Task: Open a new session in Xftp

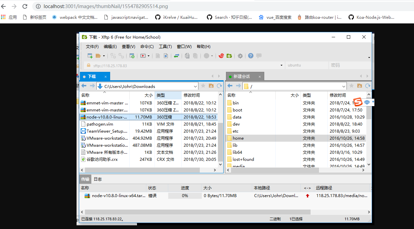Action: [90, 55]
